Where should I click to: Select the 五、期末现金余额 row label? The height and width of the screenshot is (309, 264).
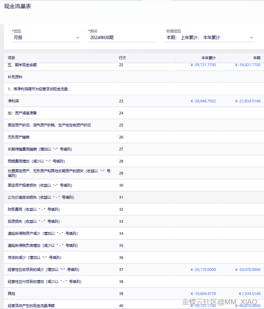point(22,65)
